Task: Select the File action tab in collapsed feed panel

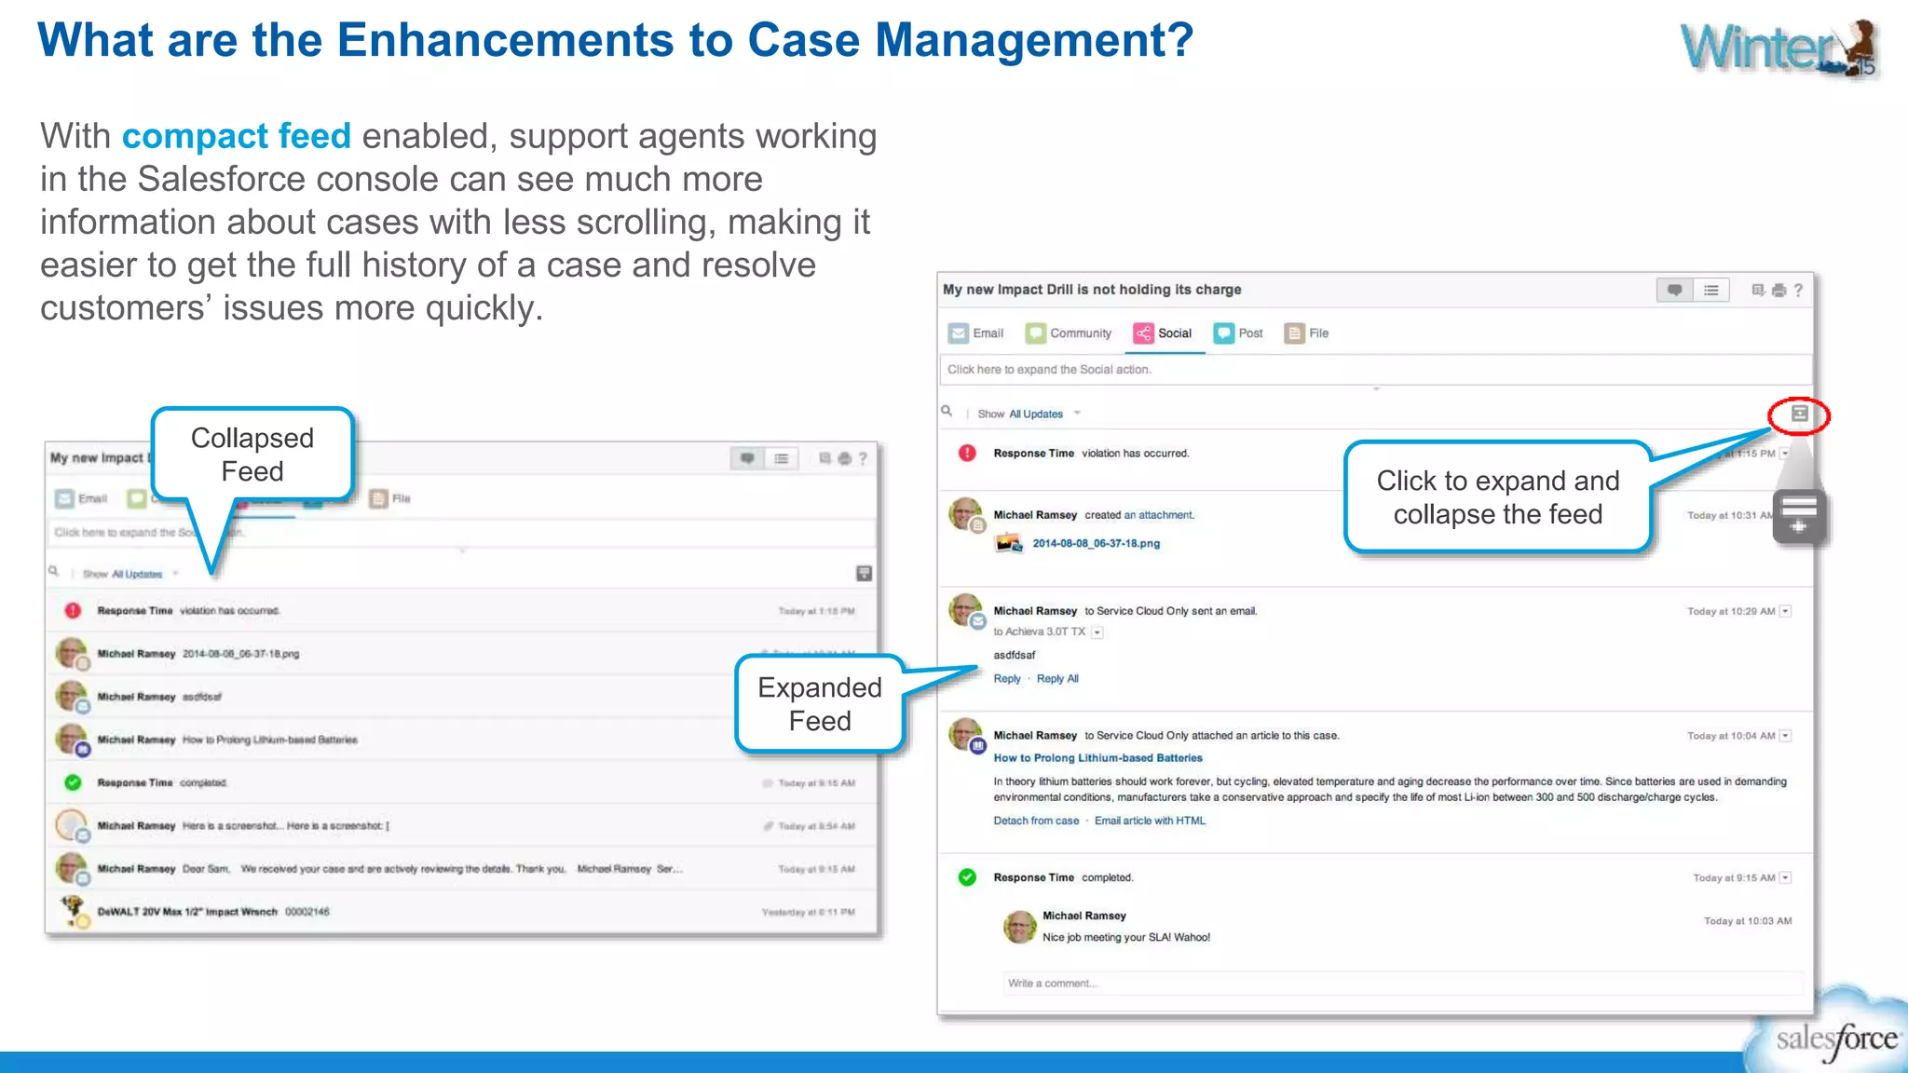Action: (390, 498)
